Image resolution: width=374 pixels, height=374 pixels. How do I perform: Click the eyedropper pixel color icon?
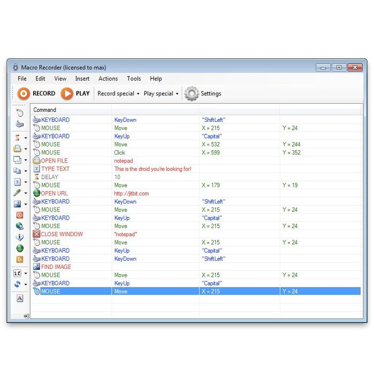(x=18, y=193)
